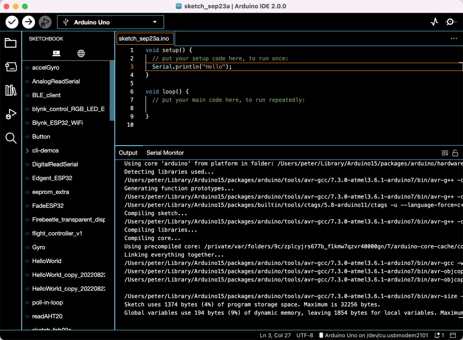This screenshot has height=340, width=463.
Task: Toggle the output scroll lock icon
Action: click(455, 153)
